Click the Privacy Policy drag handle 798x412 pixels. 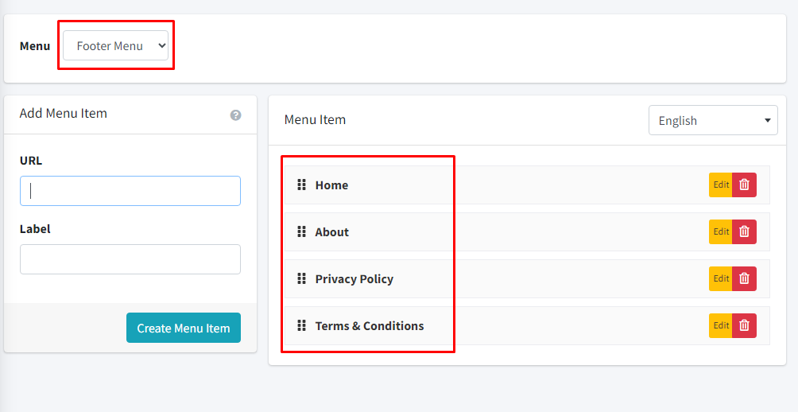pos(302,279)
